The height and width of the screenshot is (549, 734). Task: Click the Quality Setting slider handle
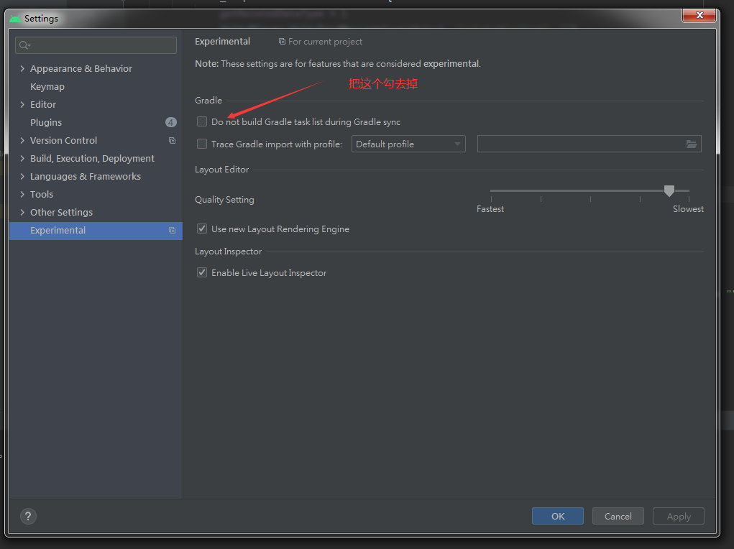669,190
